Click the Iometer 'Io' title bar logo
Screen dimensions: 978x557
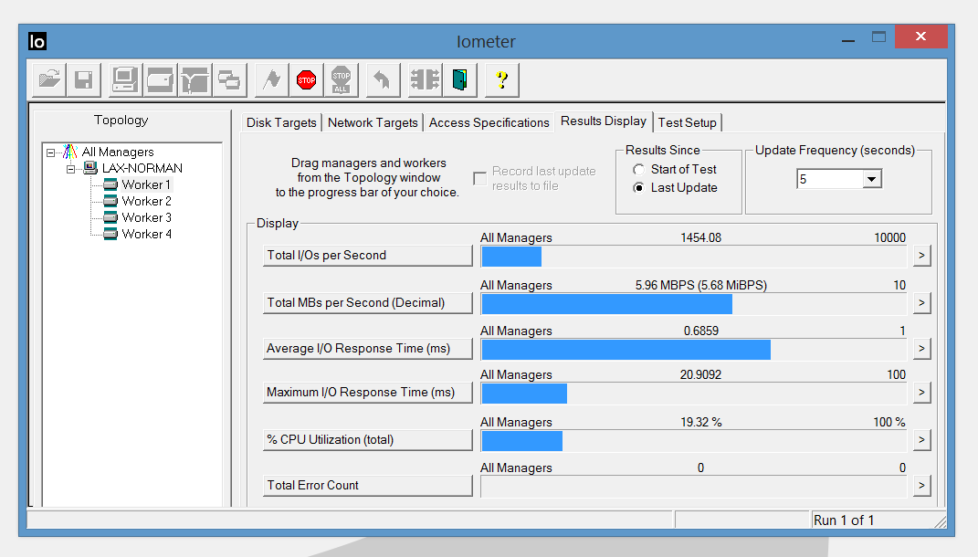coord(37,41)
